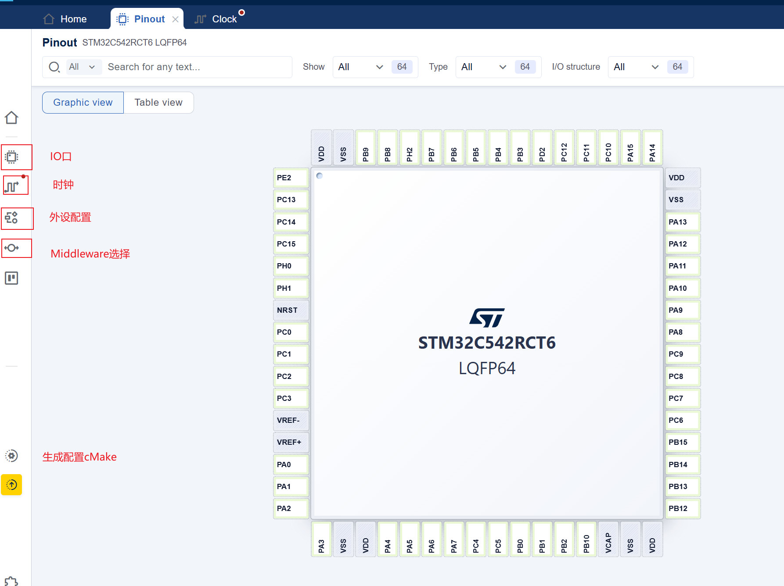784x586 pixels.
Task: Click pin PA10
Action: coord(683,288)
